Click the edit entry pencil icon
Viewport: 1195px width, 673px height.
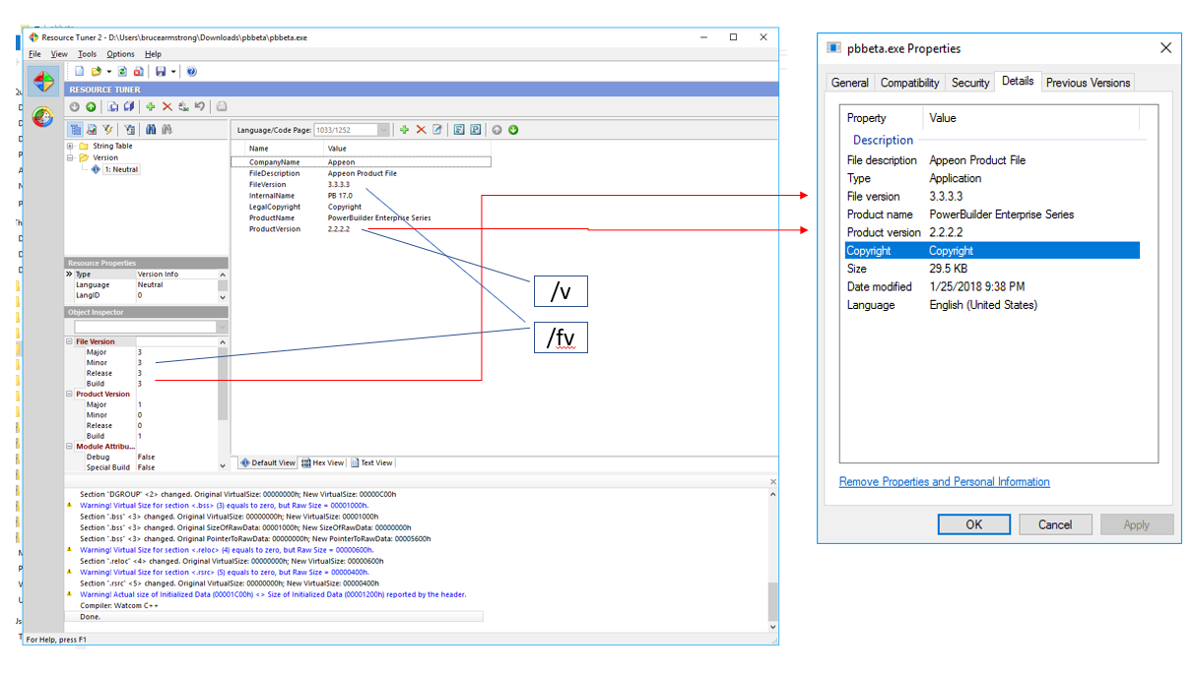point(437,130)
